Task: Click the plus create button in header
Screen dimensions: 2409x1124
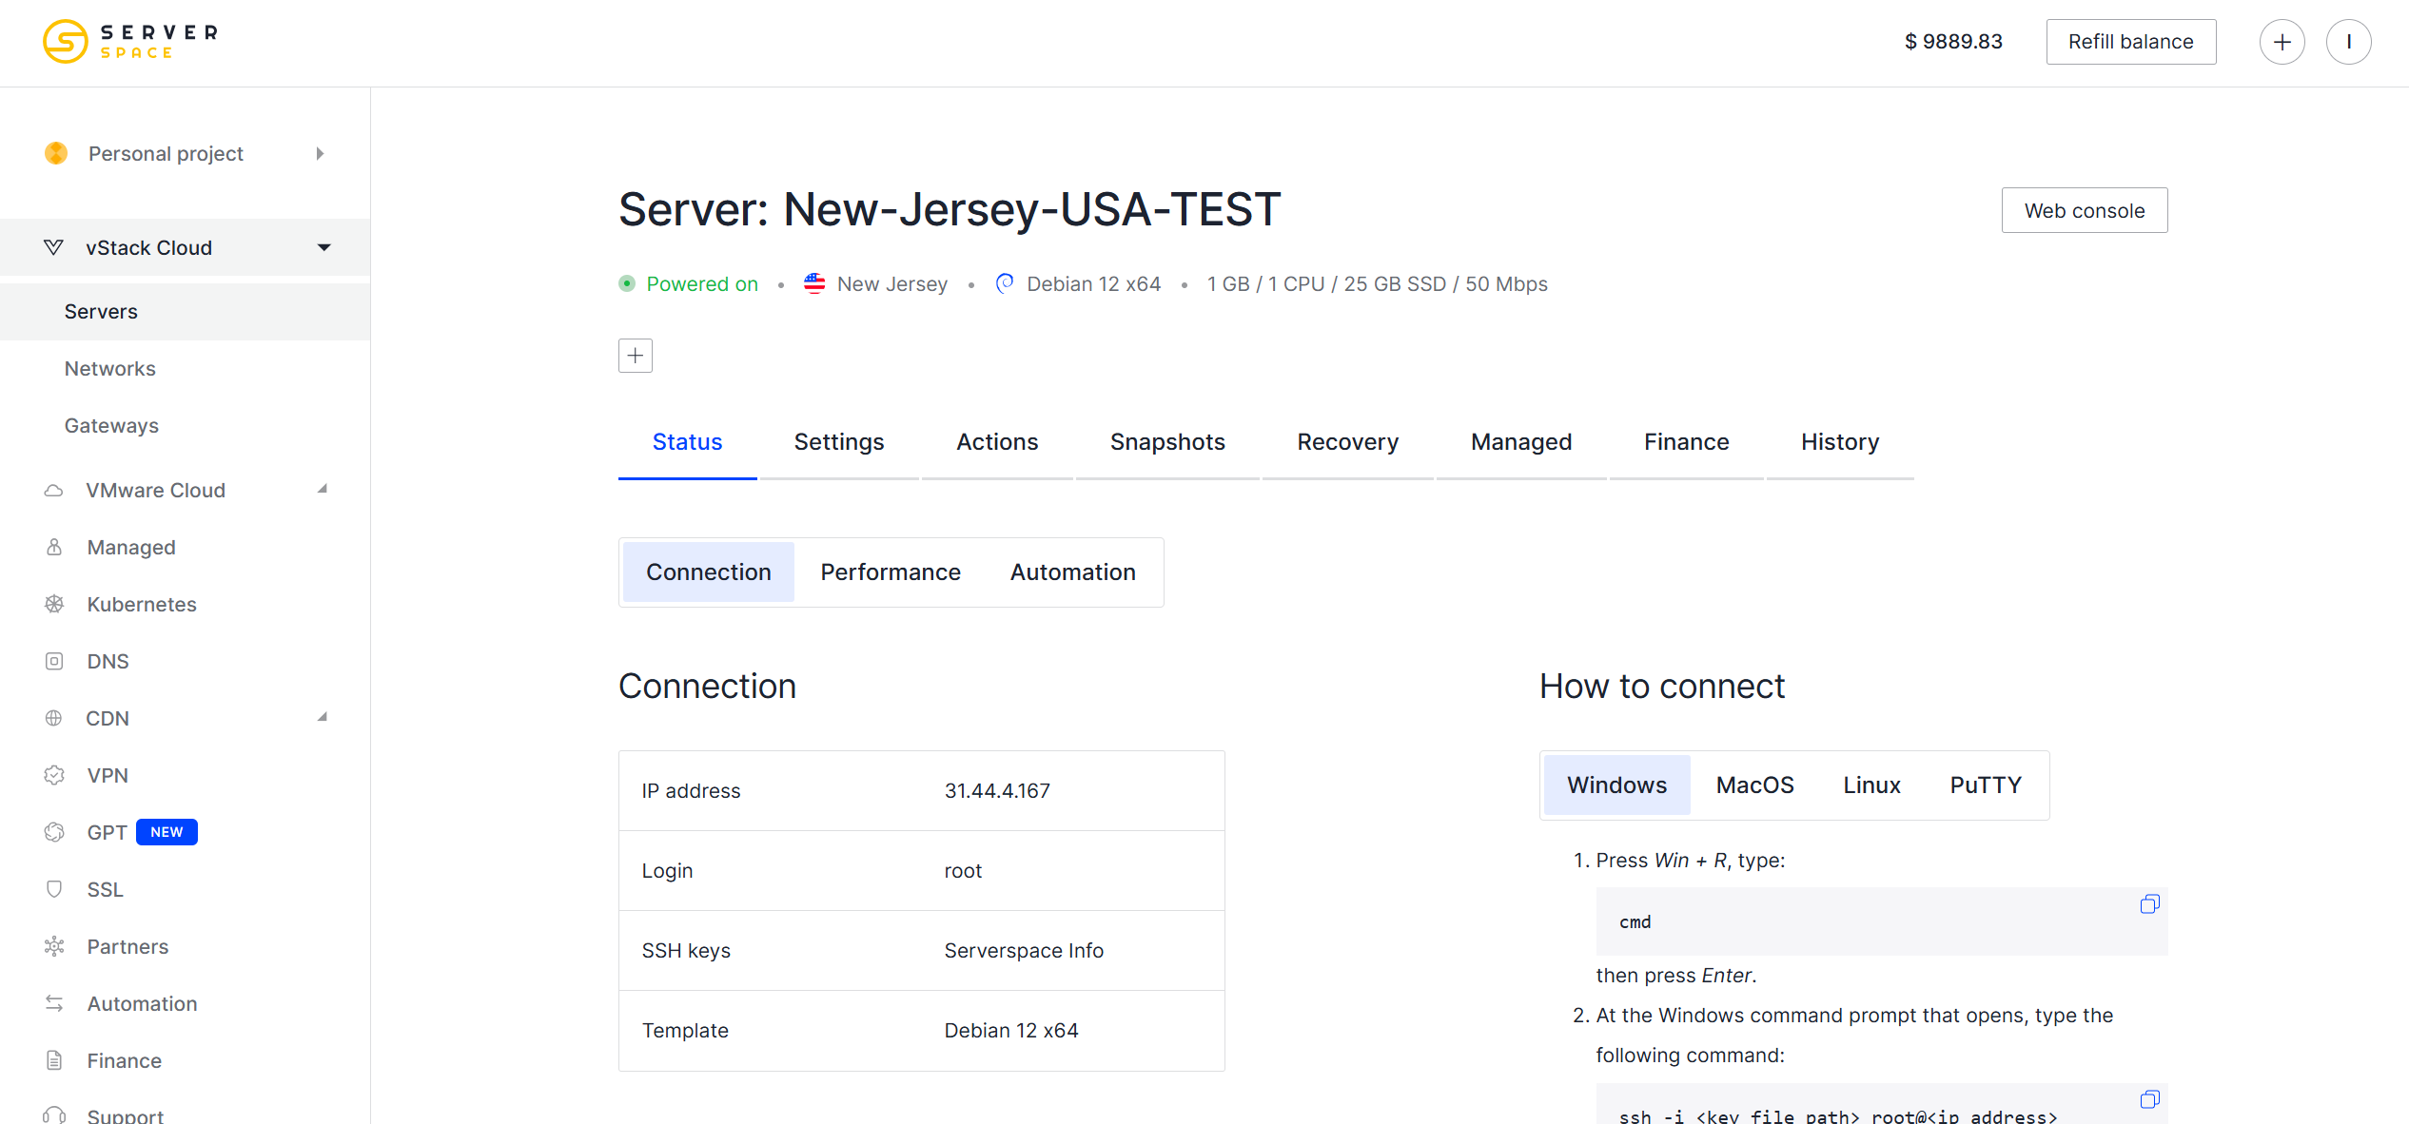Action: pyautogui.click(x=2282, y=42)
